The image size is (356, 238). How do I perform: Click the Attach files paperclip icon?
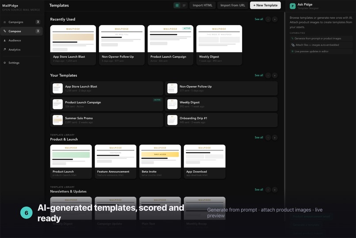(x=293, y=45)
